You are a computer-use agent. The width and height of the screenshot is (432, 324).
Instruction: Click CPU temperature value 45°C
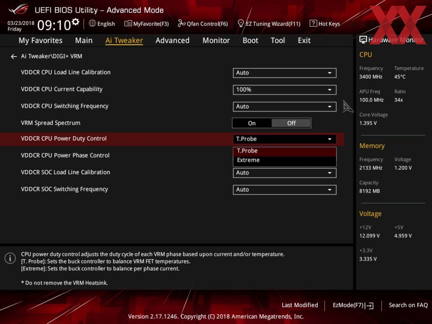click(400, 77)
